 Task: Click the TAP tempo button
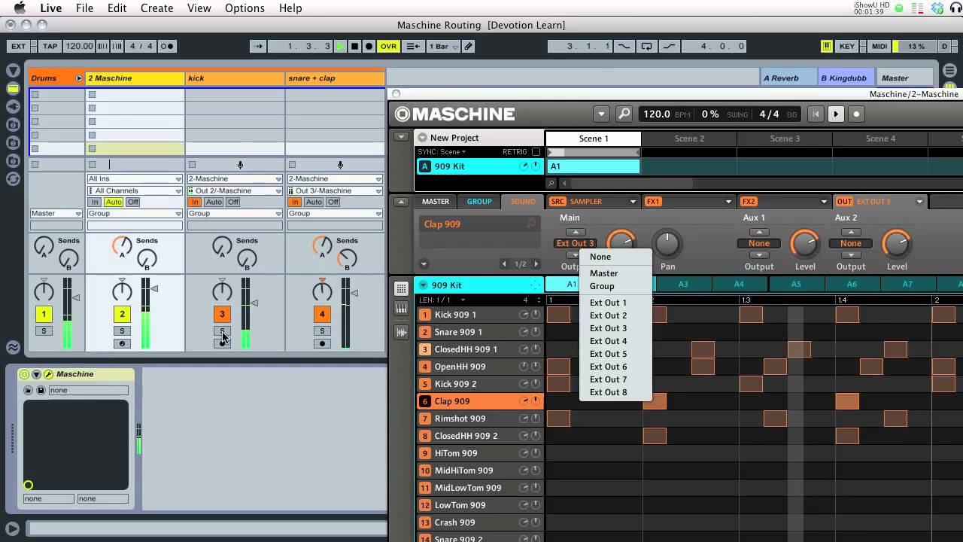pos(50,47)
